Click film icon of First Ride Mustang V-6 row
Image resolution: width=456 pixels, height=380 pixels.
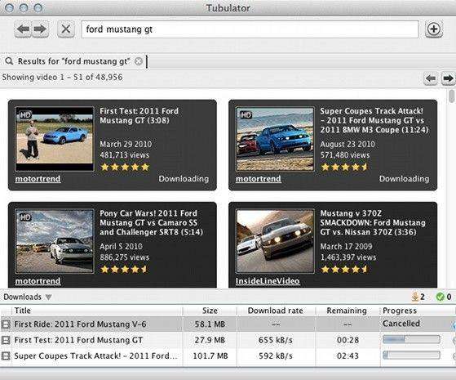point(6,324)
